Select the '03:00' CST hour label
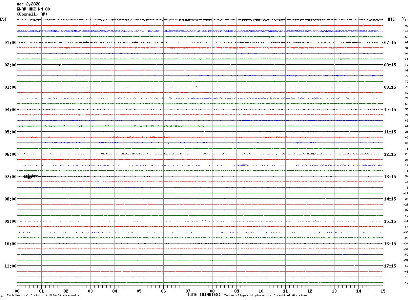The height and width of the screenshot is (300, 410). (11, 87)
